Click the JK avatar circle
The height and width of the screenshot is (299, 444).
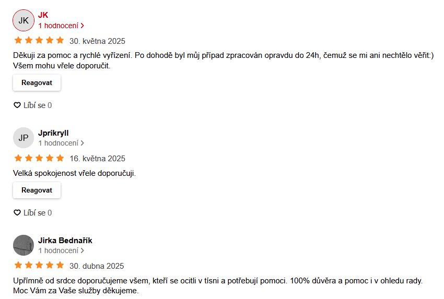coord(24,20)
